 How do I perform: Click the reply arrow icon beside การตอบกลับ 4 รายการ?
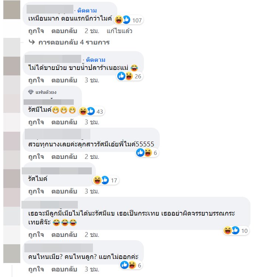coord(32,42)
